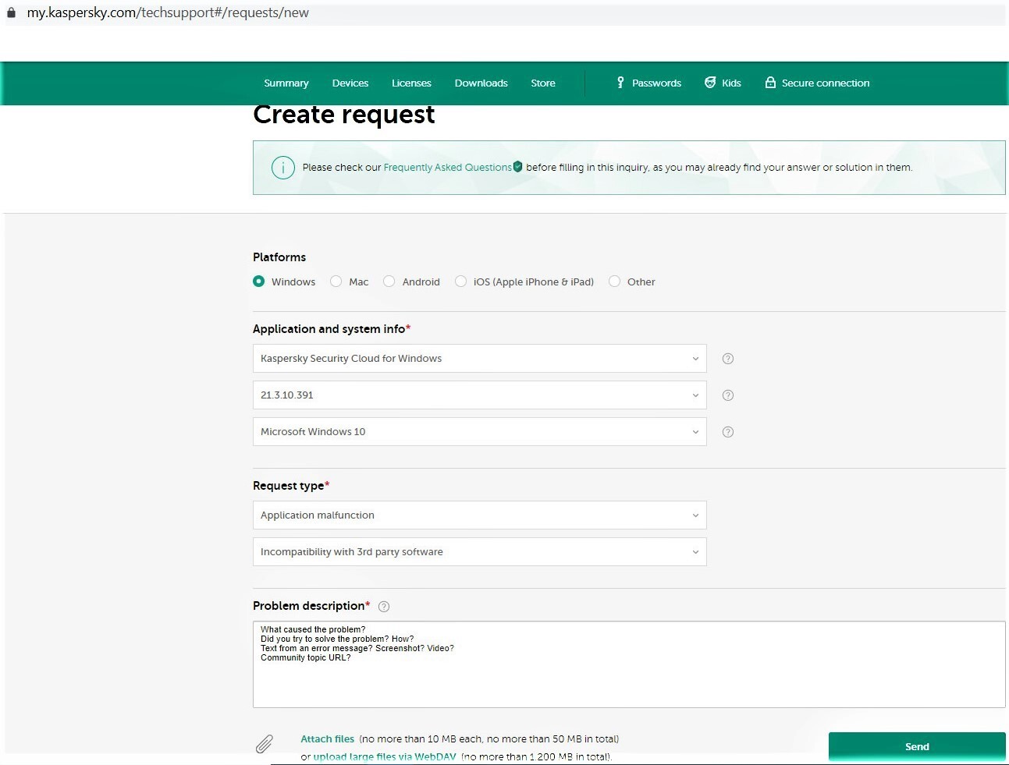This screenshot has height=765, width=1009.
Task: Click the Passwords key icon
Action: (x=620, y=83)
